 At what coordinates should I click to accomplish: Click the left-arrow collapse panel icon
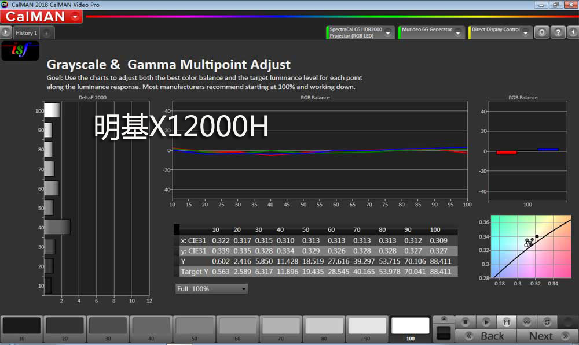[572, 32]
